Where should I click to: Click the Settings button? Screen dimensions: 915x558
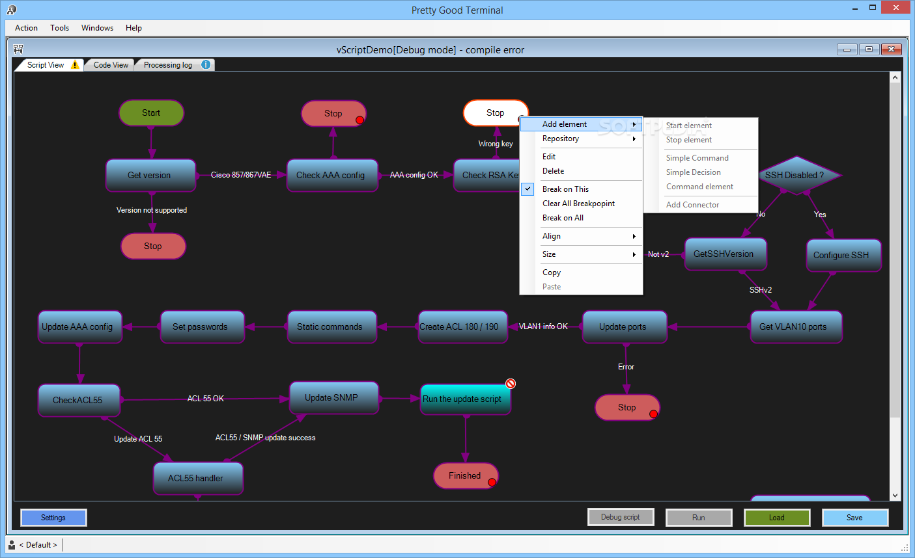(53, 518)
